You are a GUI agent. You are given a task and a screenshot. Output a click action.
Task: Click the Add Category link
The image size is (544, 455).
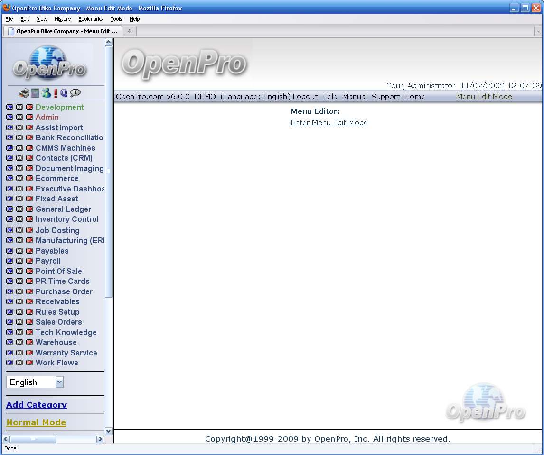(x=37, y=405)
